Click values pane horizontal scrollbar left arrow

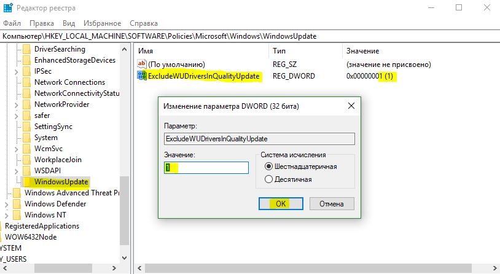[139, 268]
